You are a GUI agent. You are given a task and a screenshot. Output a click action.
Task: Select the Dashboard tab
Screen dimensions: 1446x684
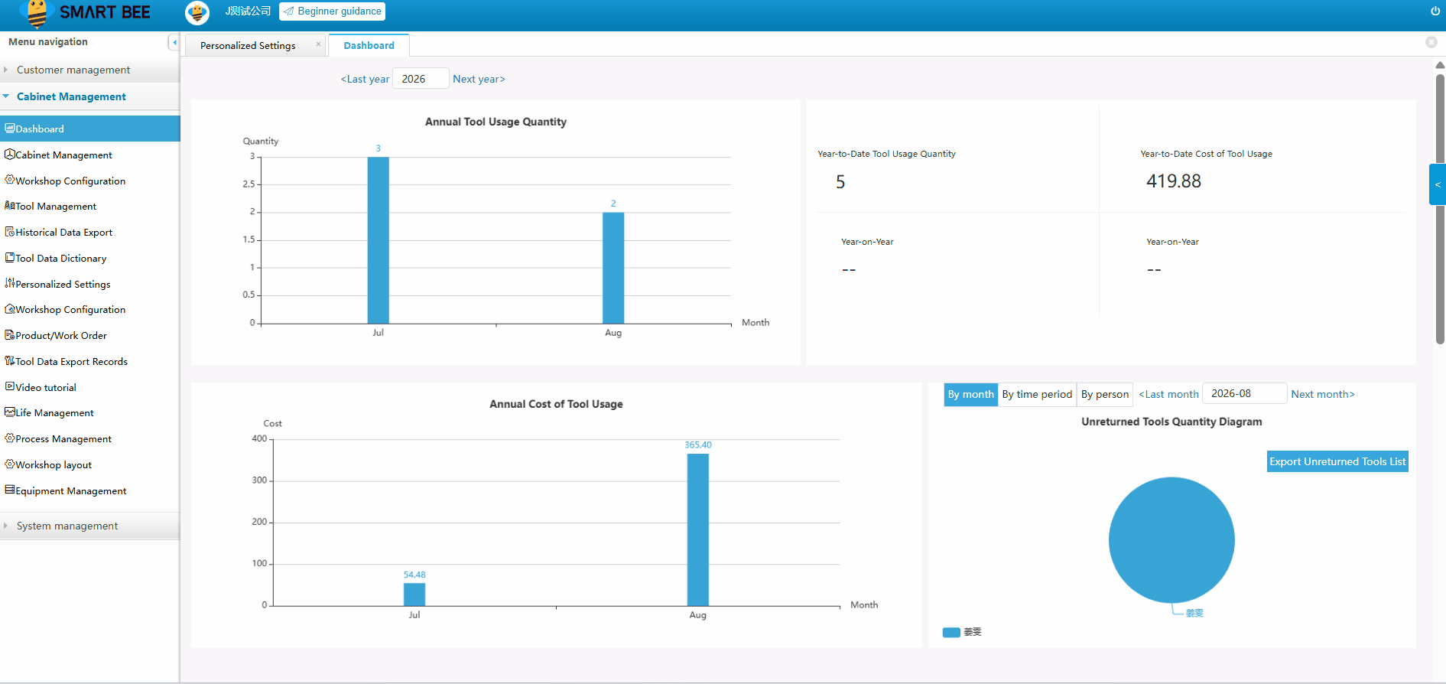coord(369,45)
